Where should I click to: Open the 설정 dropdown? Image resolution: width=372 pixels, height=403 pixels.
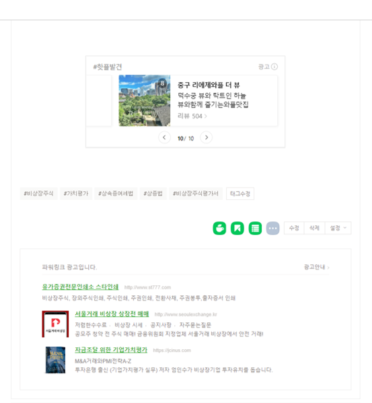pos(338,228)
